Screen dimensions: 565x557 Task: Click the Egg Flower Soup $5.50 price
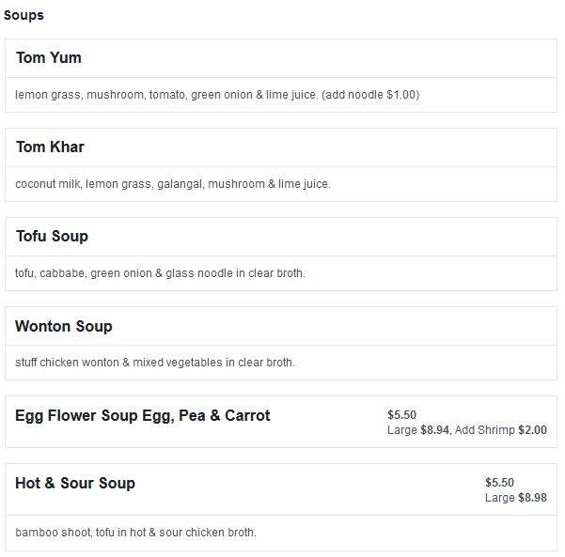pos(401,415)
